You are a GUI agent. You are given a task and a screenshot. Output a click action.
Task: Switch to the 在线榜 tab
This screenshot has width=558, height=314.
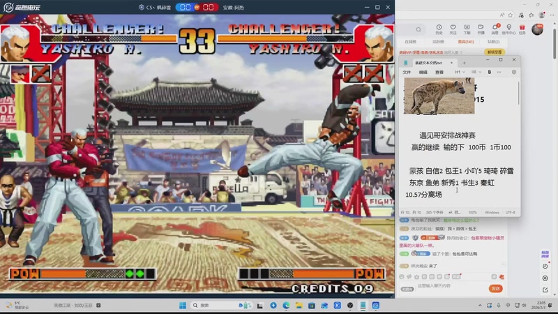[x=410, y=42]
